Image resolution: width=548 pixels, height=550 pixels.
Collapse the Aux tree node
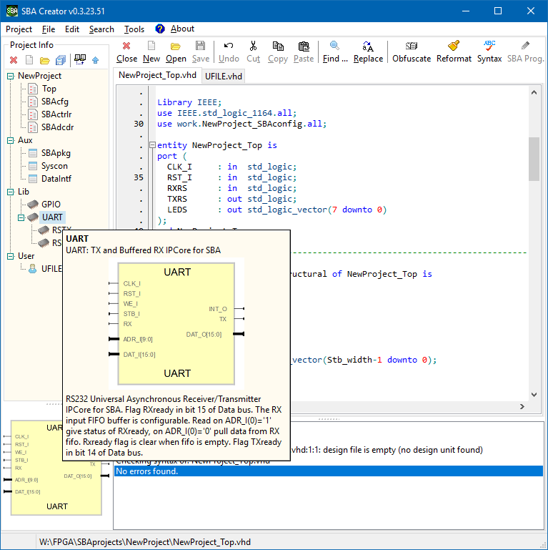10,140
